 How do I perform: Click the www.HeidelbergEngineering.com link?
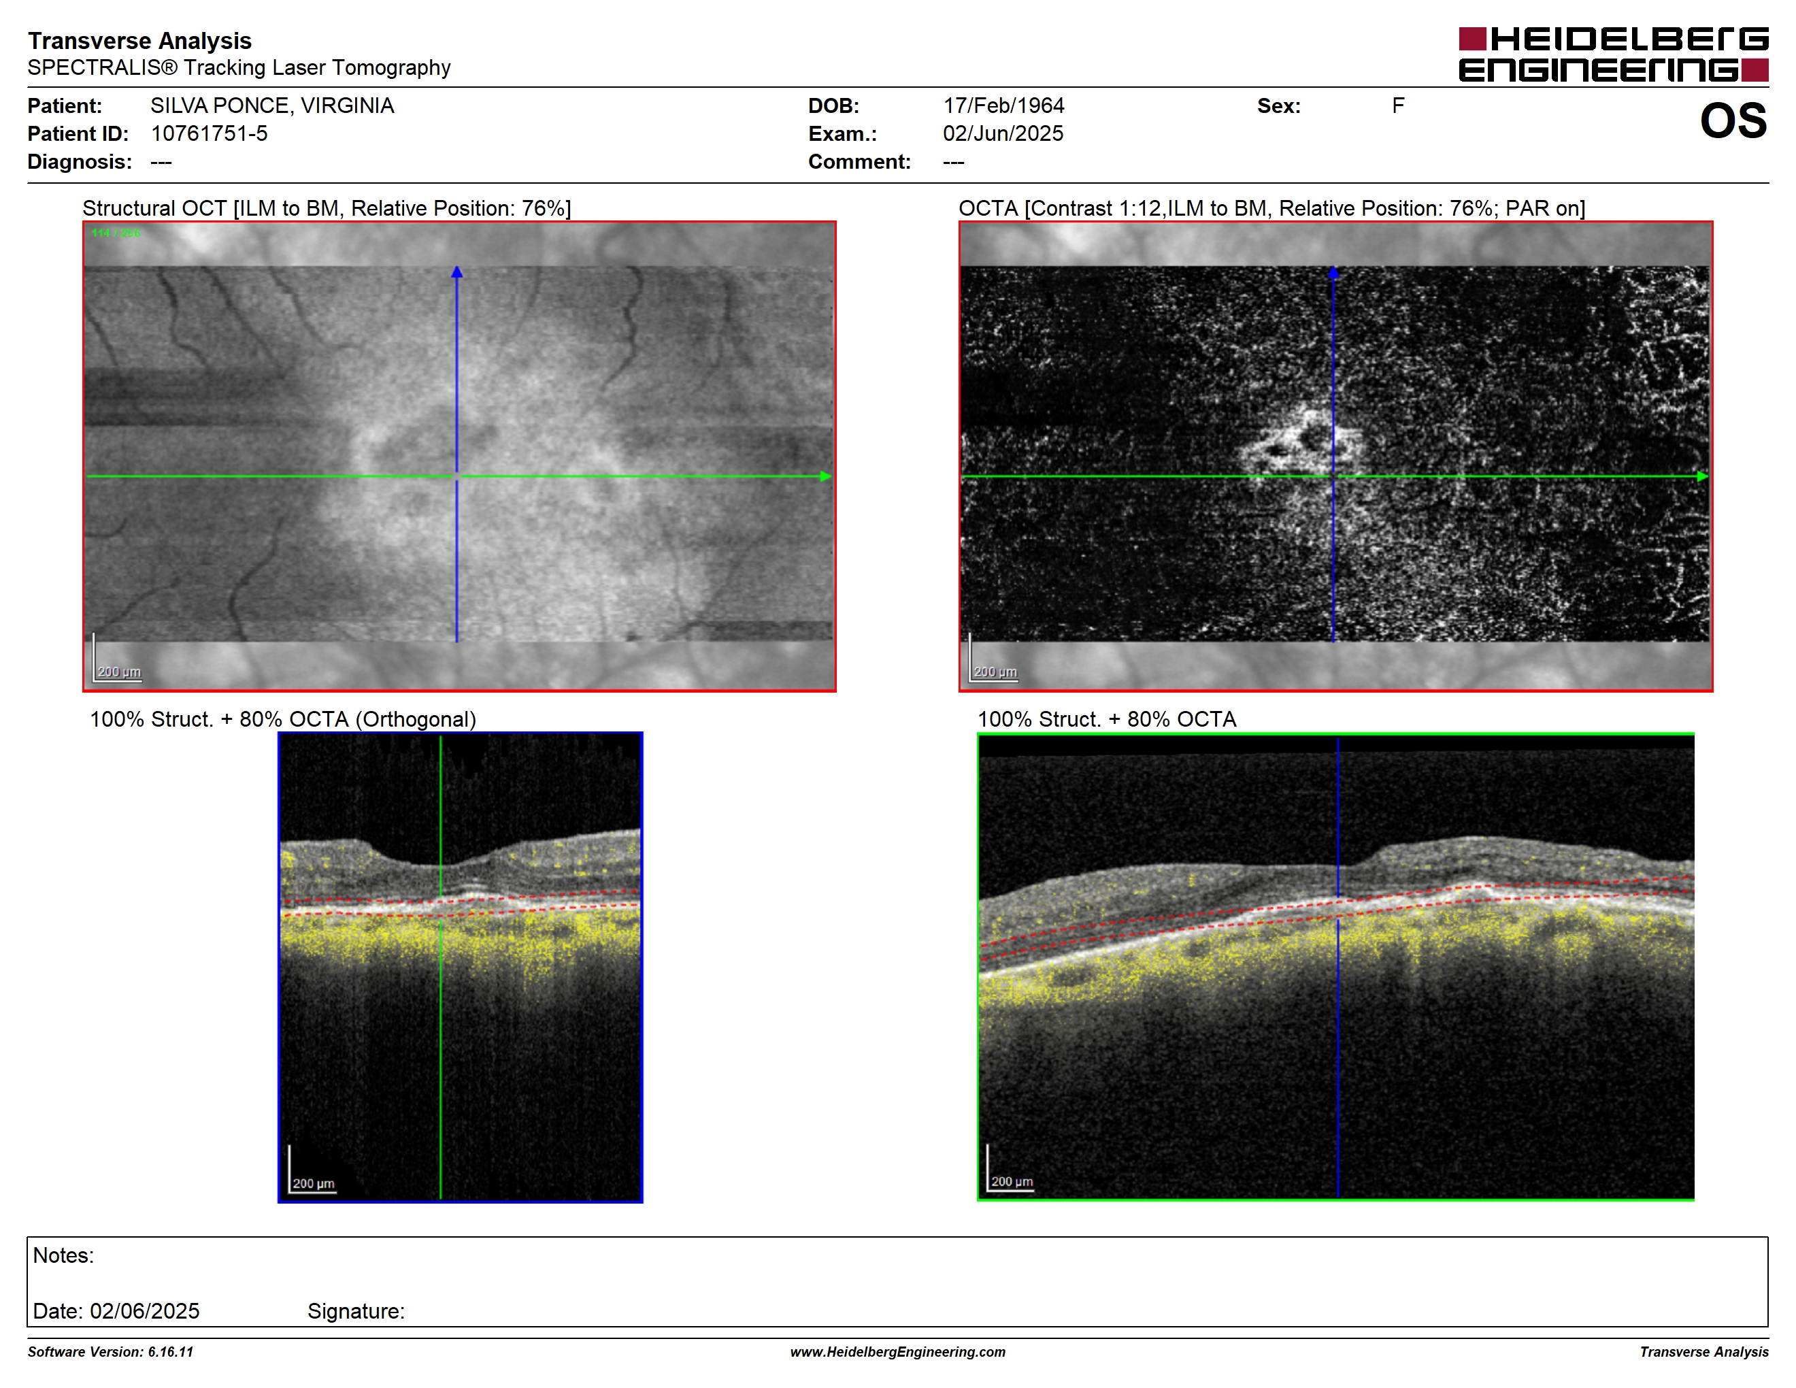click(x=898, y=1352)
